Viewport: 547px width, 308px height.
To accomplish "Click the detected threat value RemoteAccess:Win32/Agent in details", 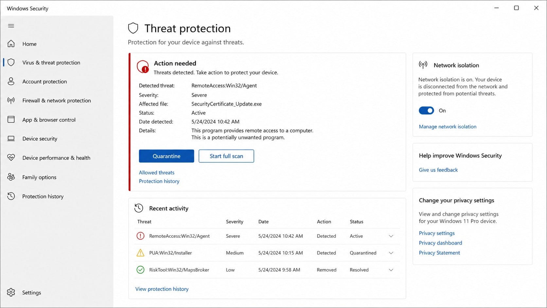I will [x=224, y=86].
